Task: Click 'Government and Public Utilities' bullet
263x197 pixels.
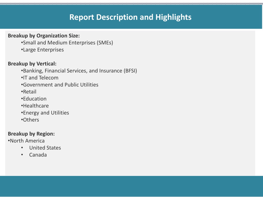Action: [60, 85]
